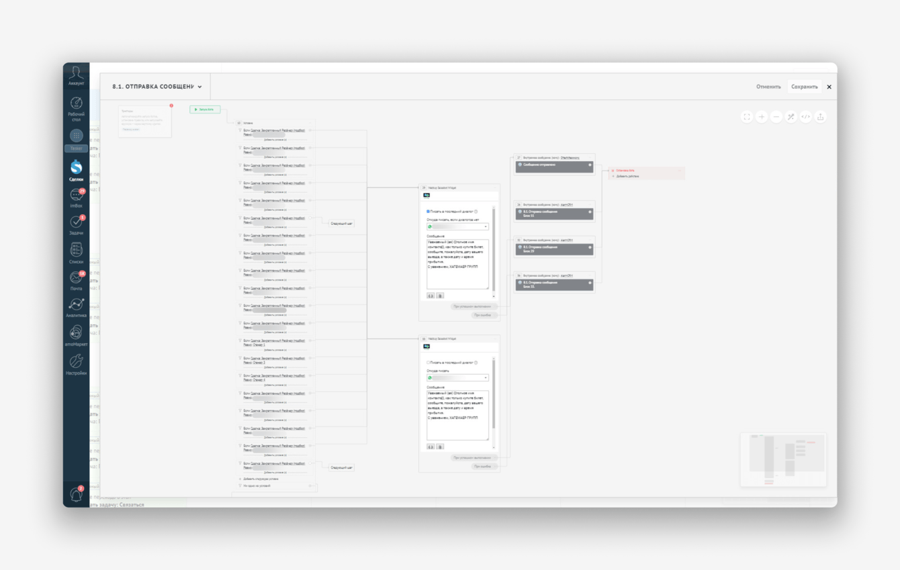
Task: Open the Аналитика analytics section
Action: (76, 307)
